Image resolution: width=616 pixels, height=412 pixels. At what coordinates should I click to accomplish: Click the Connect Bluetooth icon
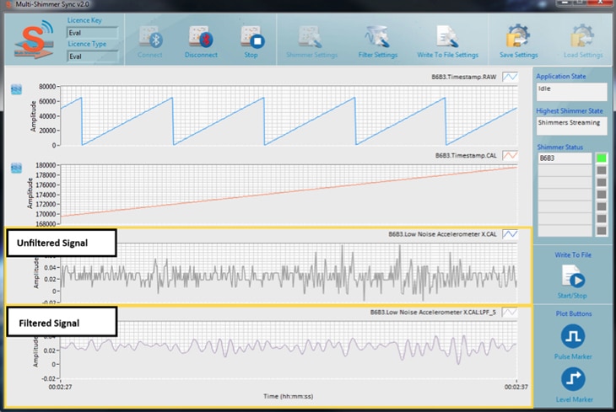[x=151, y=37]
